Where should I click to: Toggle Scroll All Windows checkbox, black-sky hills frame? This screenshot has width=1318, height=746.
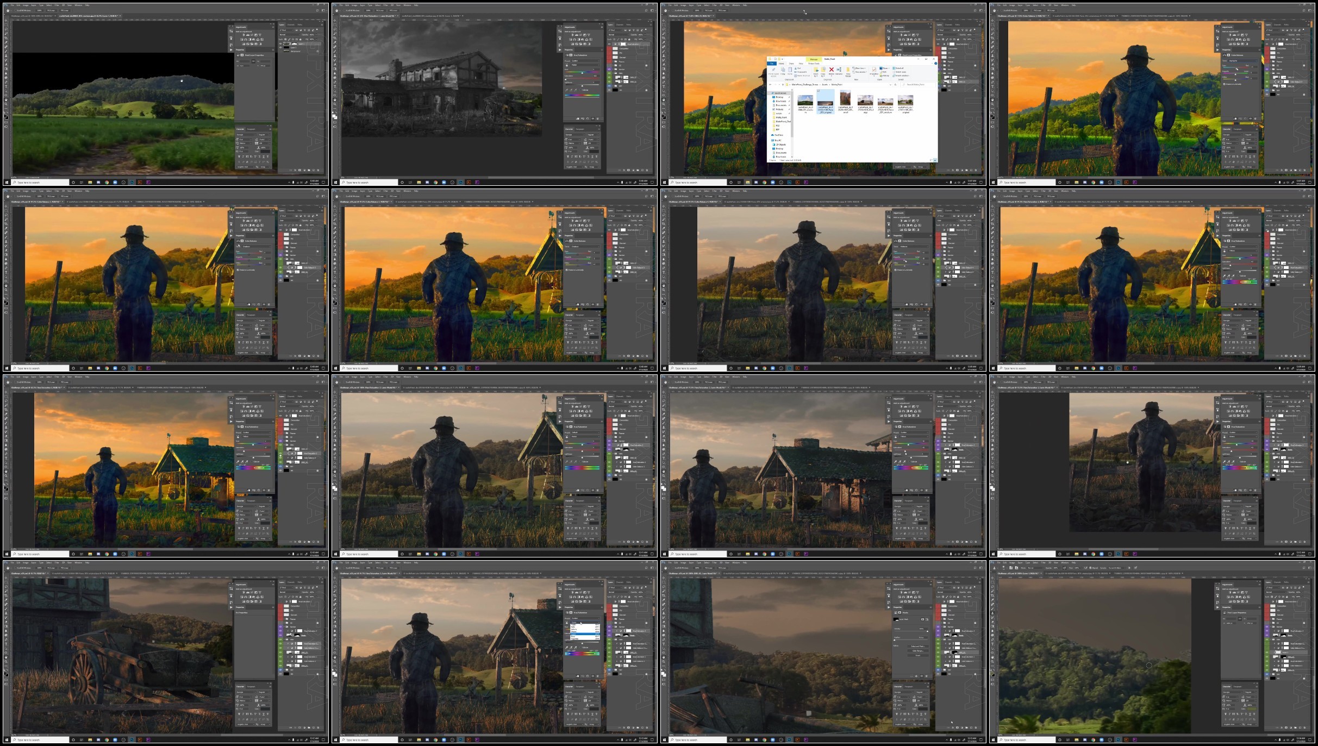(15, 10)
